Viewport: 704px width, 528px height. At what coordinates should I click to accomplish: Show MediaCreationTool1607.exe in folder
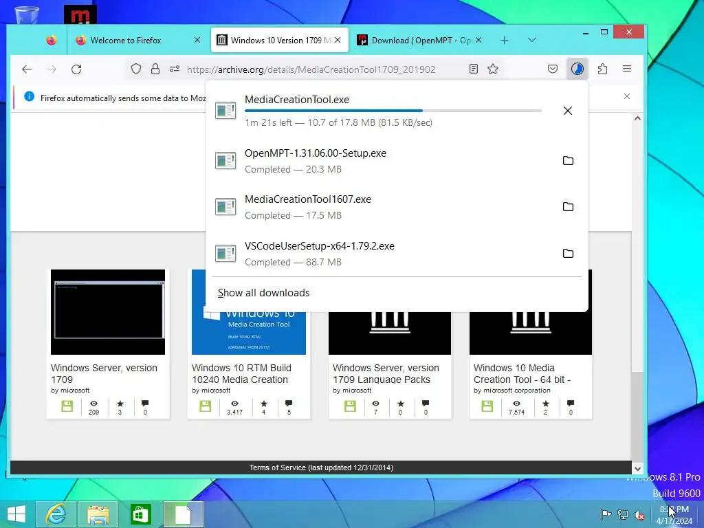point(568,206)
